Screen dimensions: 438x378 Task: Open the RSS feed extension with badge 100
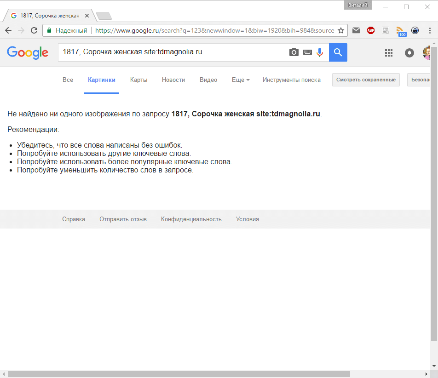[401, 31]
